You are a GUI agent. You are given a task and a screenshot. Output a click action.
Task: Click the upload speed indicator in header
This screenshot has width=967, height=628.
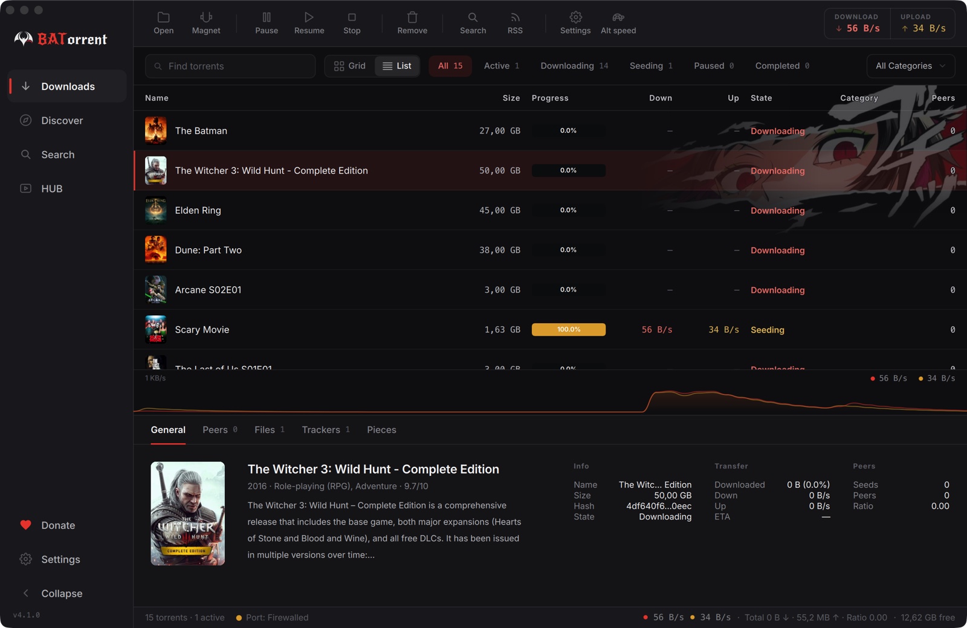[x=923, y=23]
